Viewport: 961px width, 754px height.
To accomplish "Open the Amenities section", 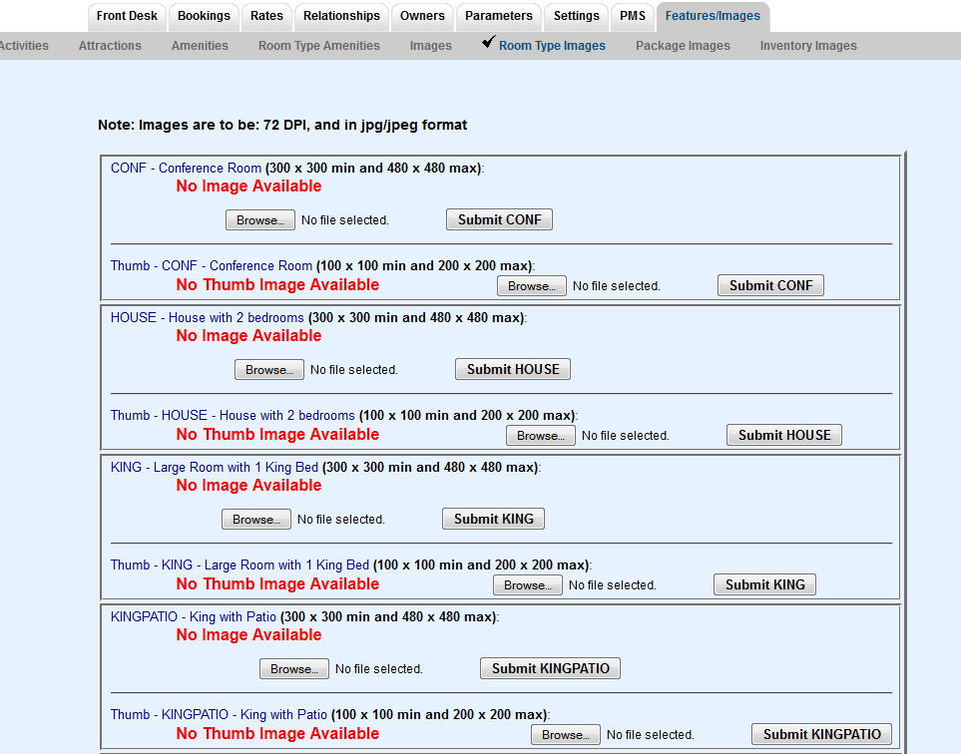I will (200, 46).
